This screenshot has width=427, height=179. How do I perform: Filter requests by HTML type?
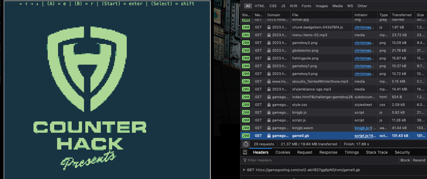(x=260, y=6)
